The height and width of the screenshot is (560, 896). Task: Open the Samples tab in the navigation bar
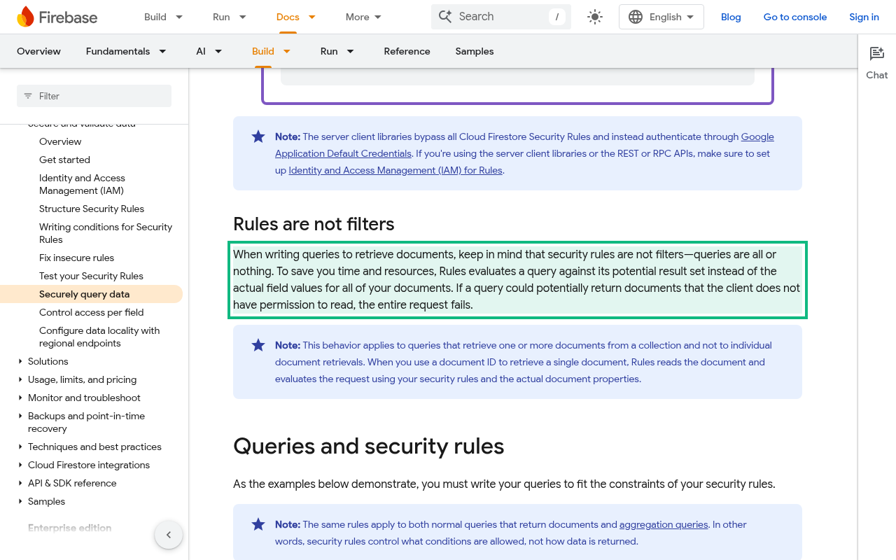[x=475, y=51]
